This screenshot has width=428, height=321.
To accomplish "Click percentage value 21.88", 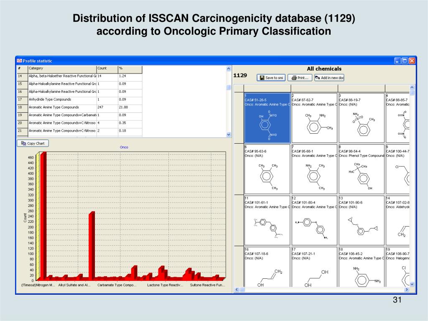I will point(123,107).
